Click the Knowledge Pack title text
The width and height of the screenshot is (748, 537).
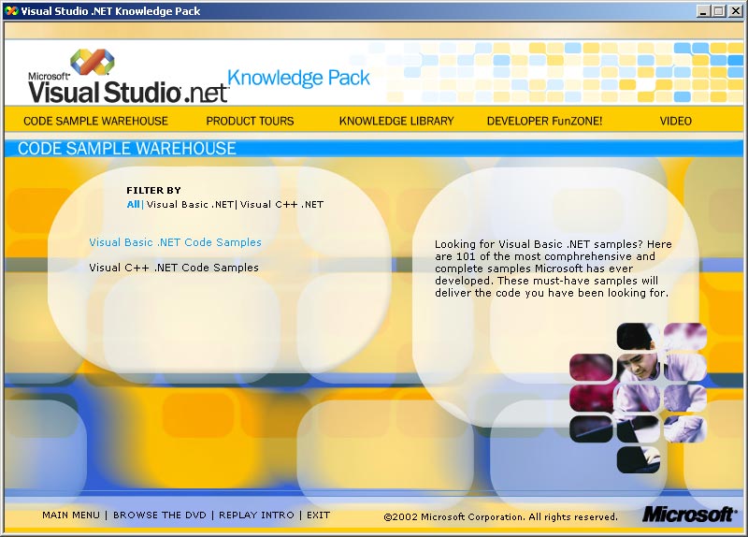[298, 78]
